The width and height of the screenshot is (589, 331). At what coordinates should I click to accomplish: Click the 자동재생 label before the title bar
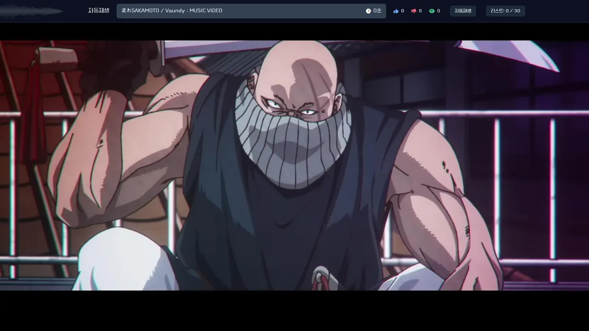click(98, 11)
